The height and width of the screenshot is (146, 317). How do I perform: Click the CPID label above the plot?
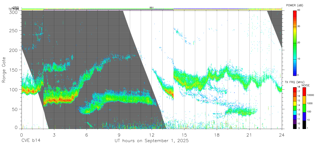[15, 7]
